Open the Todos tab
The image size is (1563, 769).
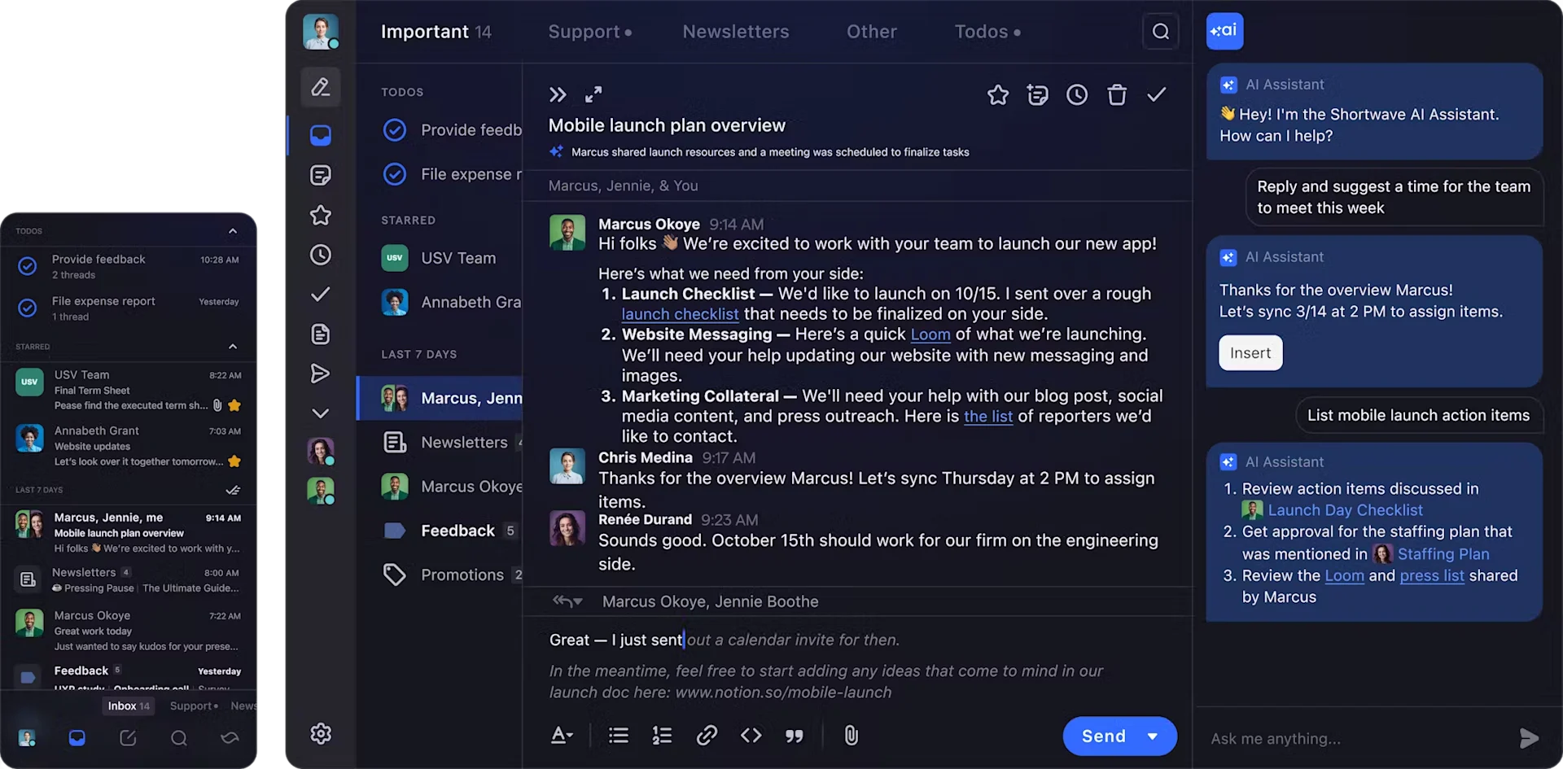click(x=981, y=31)
